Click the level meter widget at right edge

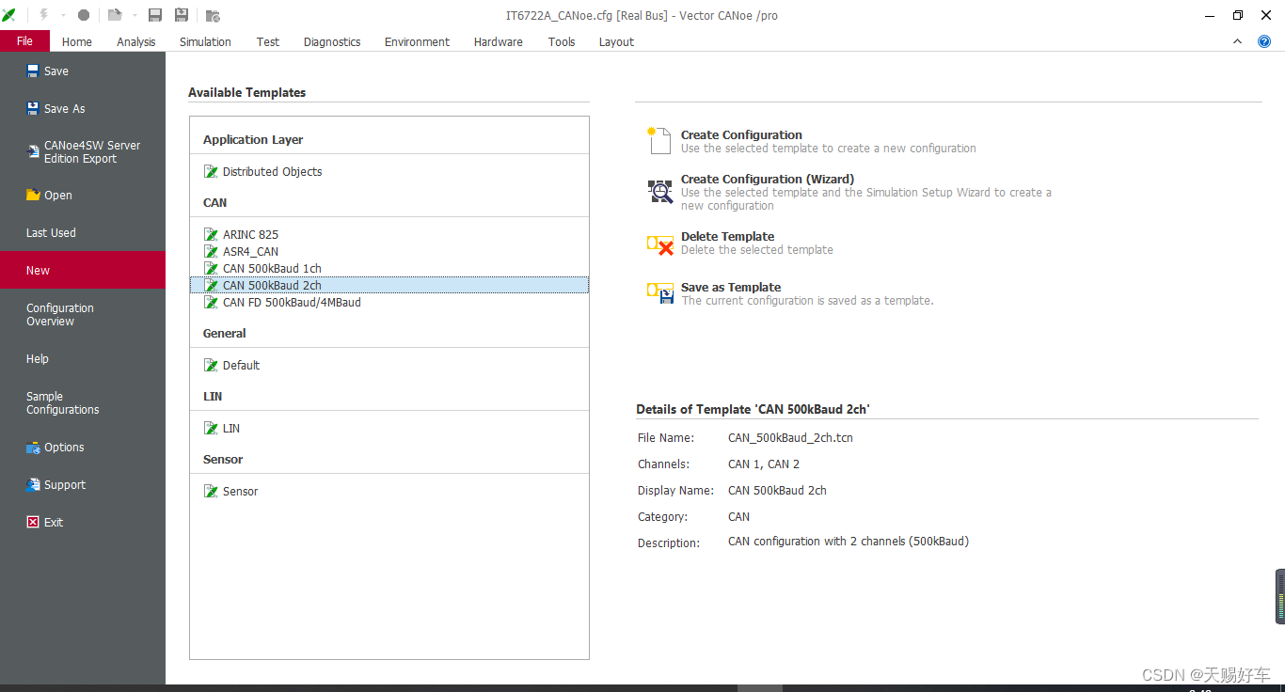point(1279,596)
